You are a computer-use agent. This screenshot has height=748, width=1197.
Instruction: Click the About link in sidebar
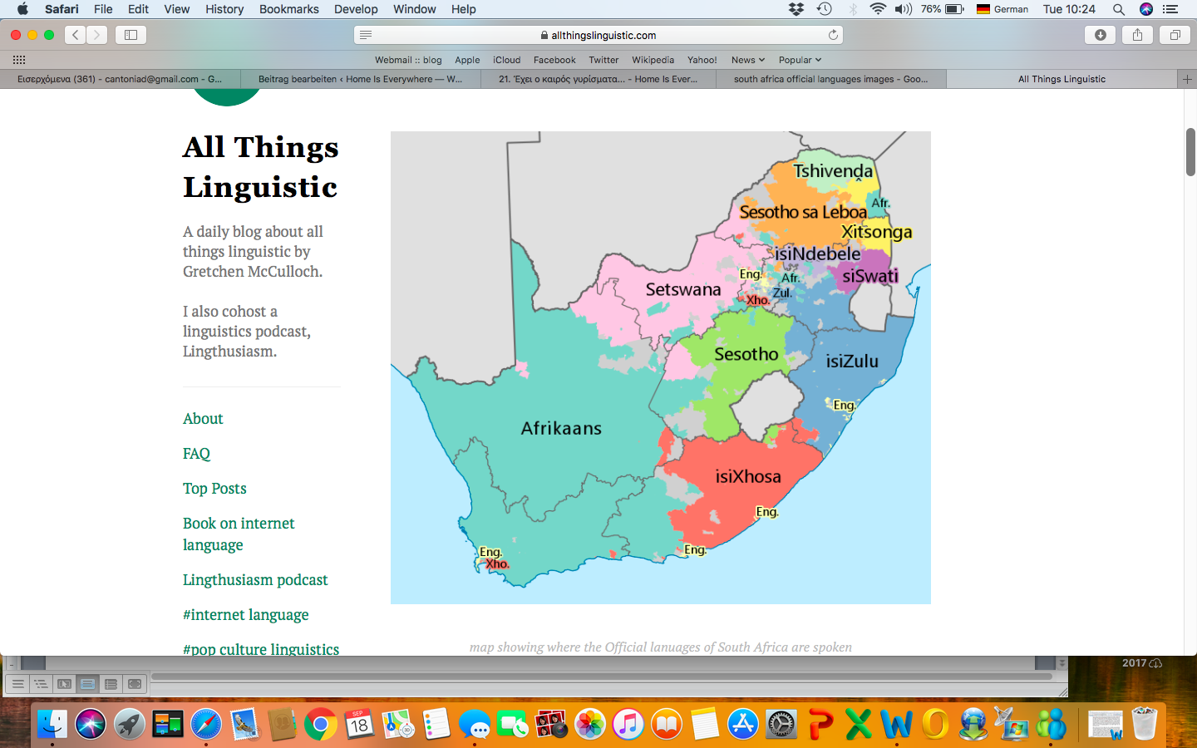203,419
